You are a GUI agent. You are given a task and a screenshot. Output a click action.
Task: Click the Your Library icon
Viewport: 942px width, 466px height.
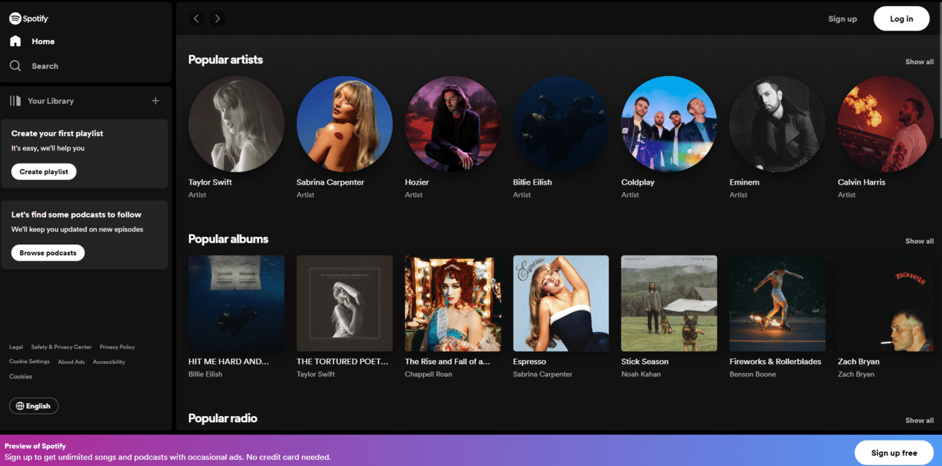pos(15,101)
